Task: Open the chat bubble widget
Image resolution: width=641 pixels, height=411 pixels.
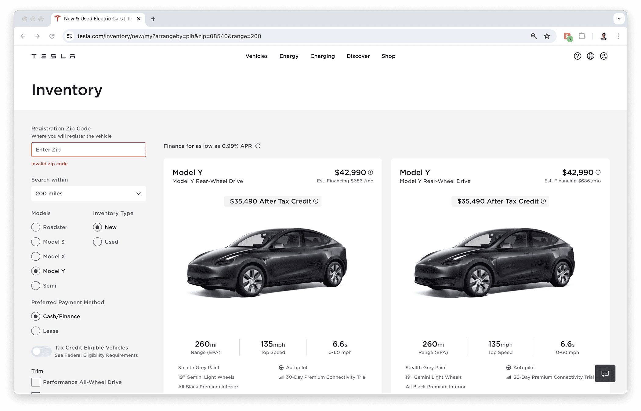Action: tap(605, 373)
